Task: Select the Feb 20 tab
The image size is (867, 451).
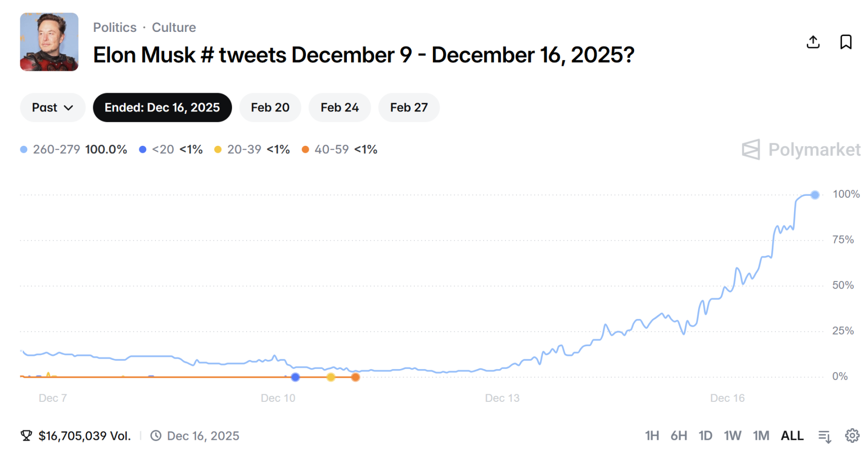Action: coord(270,107)
